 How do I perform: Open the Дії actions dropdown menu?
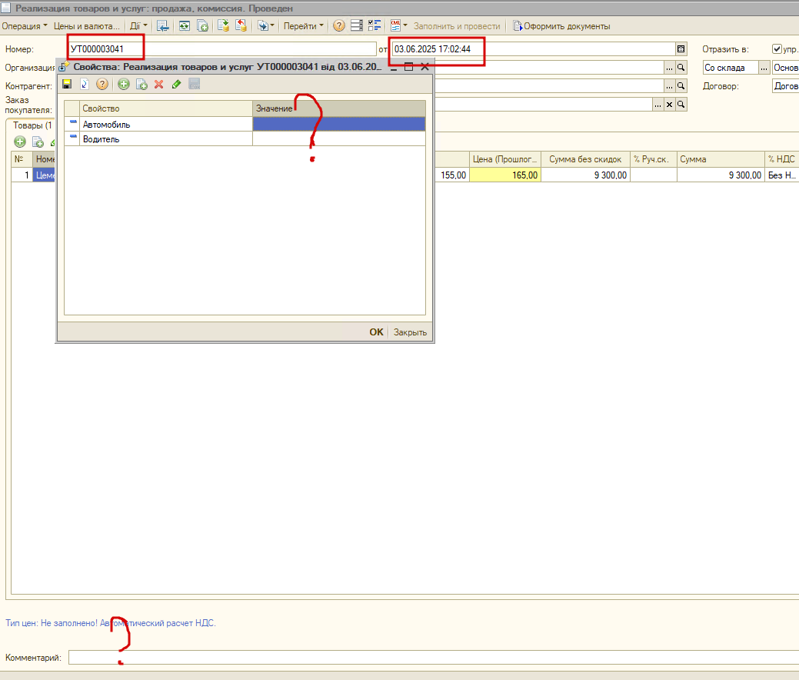pyautogui.click(x=138, y=26)
